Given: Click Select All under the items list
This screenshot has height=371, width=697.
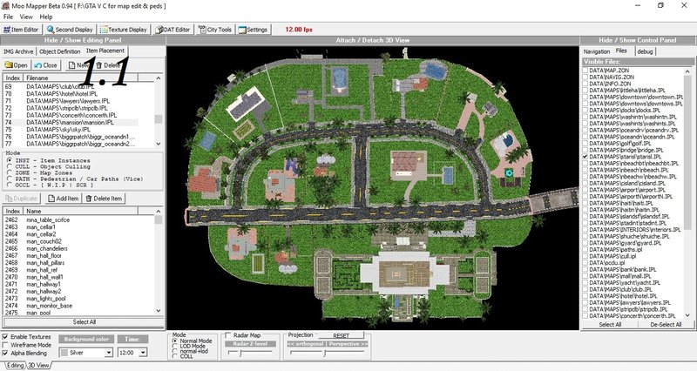Looking at the screenshot, I should 84,322.
